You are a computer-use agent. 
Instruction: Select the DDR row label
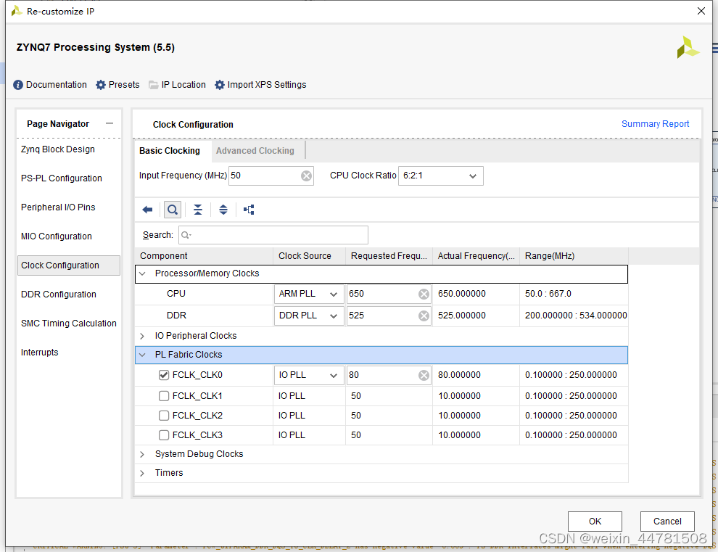[x=176, y=316]
